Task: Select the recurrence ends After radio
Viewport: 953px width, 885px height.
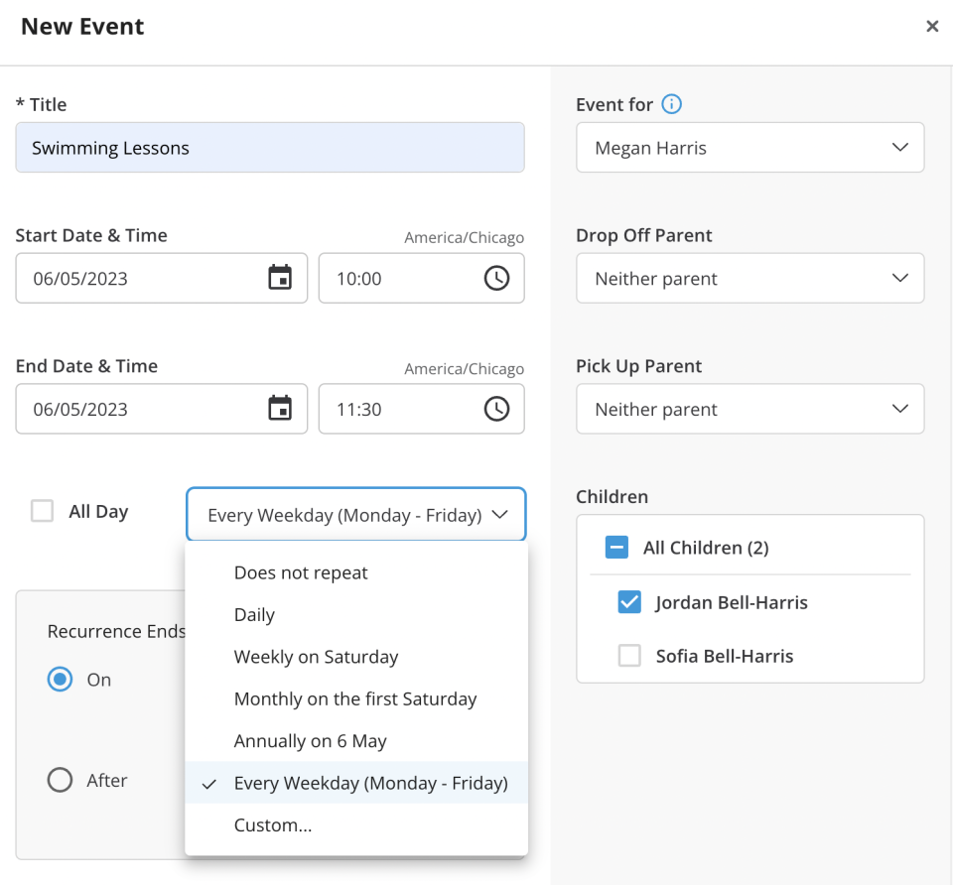Action: click(x=61, y=780)
